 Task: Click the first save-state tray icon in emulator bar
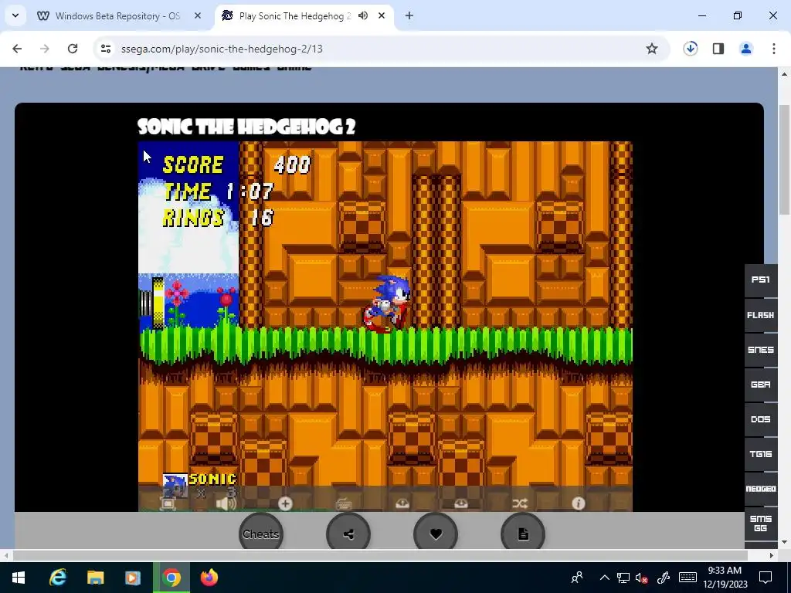[x=402, y=503]
